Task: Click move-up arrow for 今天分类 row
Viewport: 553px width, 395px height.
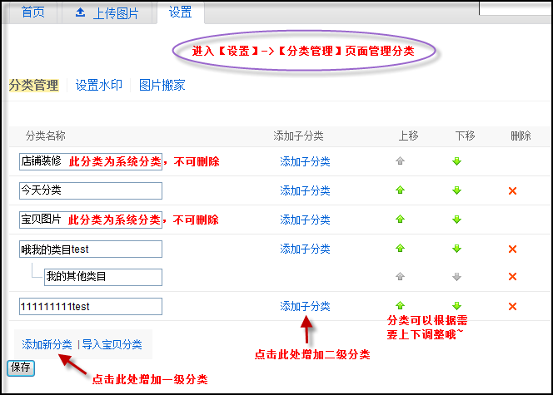Action: 401,190
